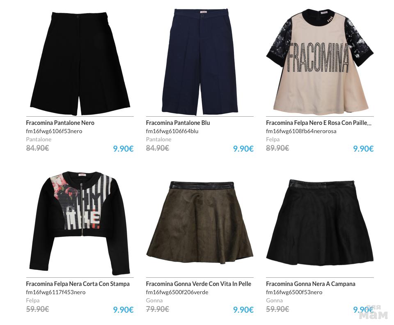Click the Fracomina Pantalone Blu title

point(178,123)
